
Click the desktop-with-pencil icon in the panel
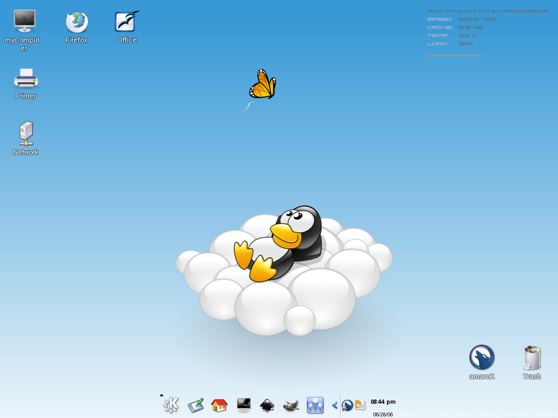click(x=196, y=405)
